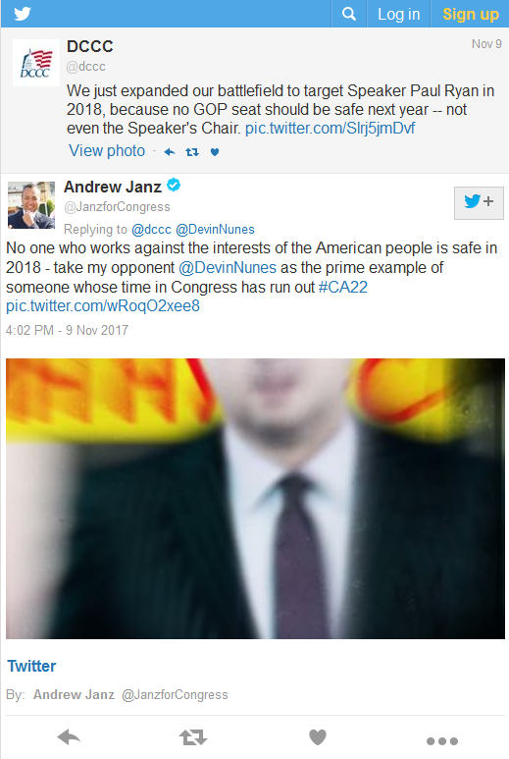This screenshot has width=509, height=759.
Task: Select Sign up in the top bar
Action: [x=471, y=14]
